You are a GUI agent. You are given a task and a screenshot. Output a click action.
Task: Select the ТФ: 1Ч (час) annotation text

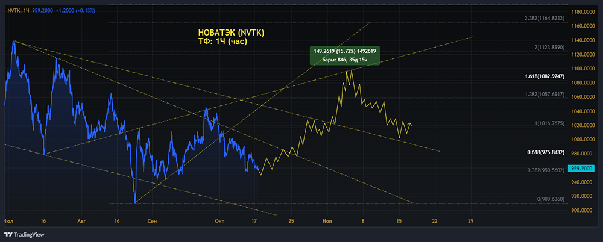(222, 41)
